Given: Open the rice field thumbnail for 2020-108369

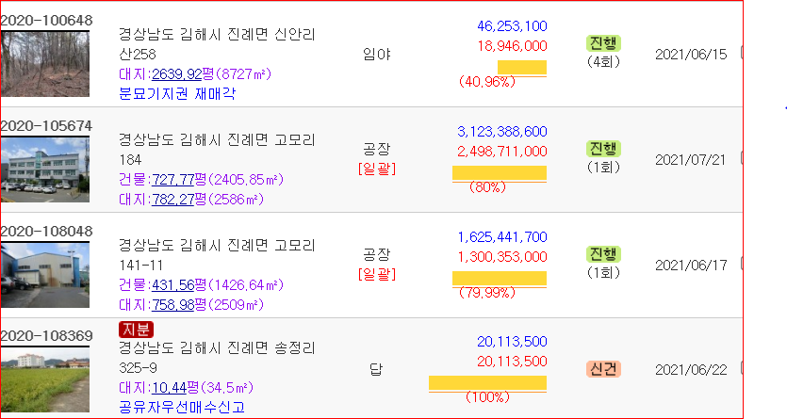Looking at the screenshot, I should pos(45,379).
